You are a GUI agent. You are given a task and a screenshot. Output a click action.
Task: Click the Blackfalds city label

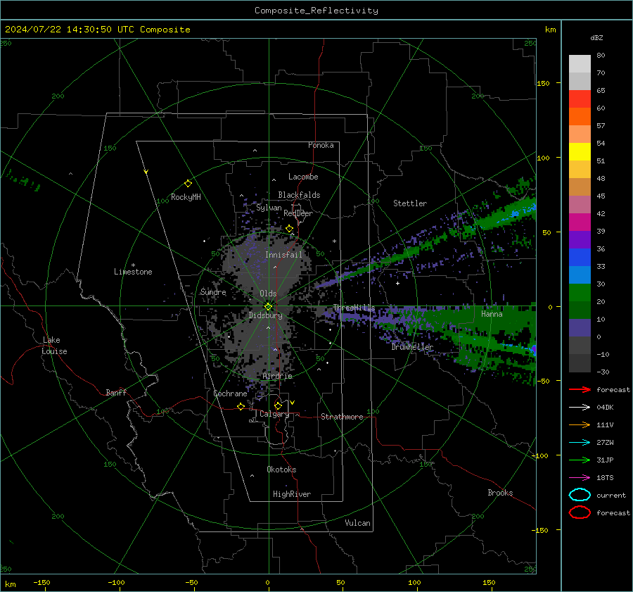click(299, 195)
